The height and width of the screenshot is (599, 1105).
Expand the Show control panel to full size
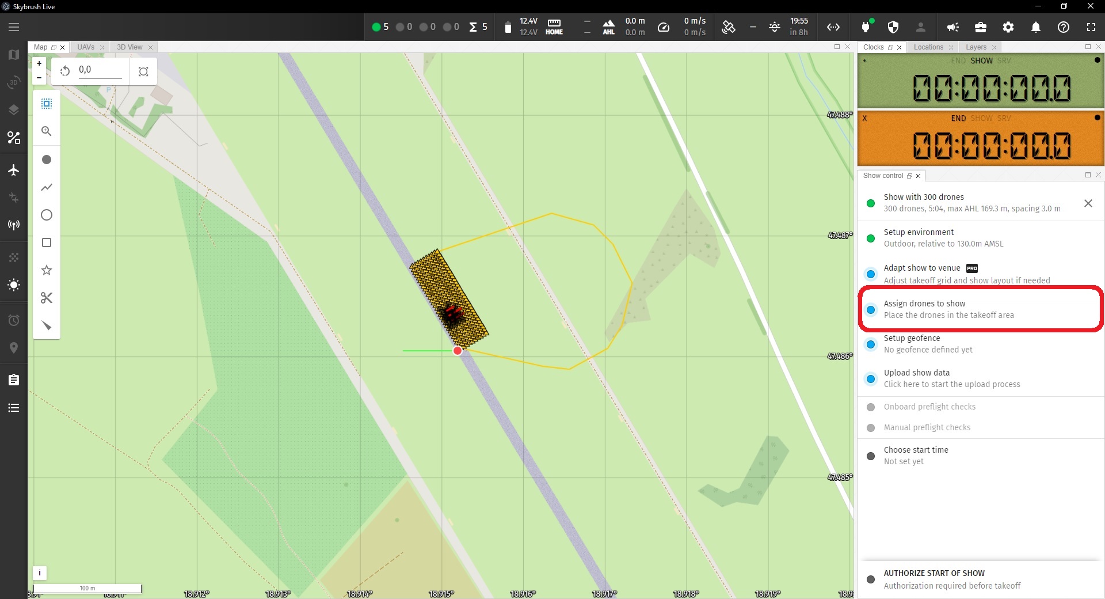(x=1087, y=175)
